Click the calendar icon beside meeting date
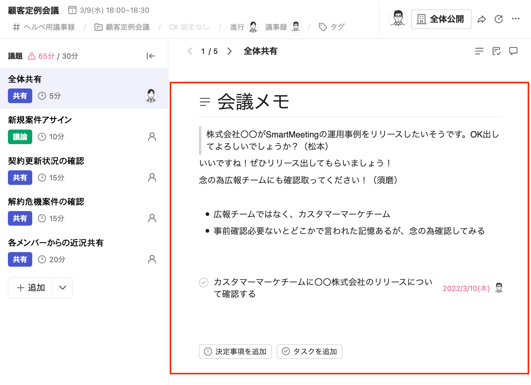 coord(72,10)
